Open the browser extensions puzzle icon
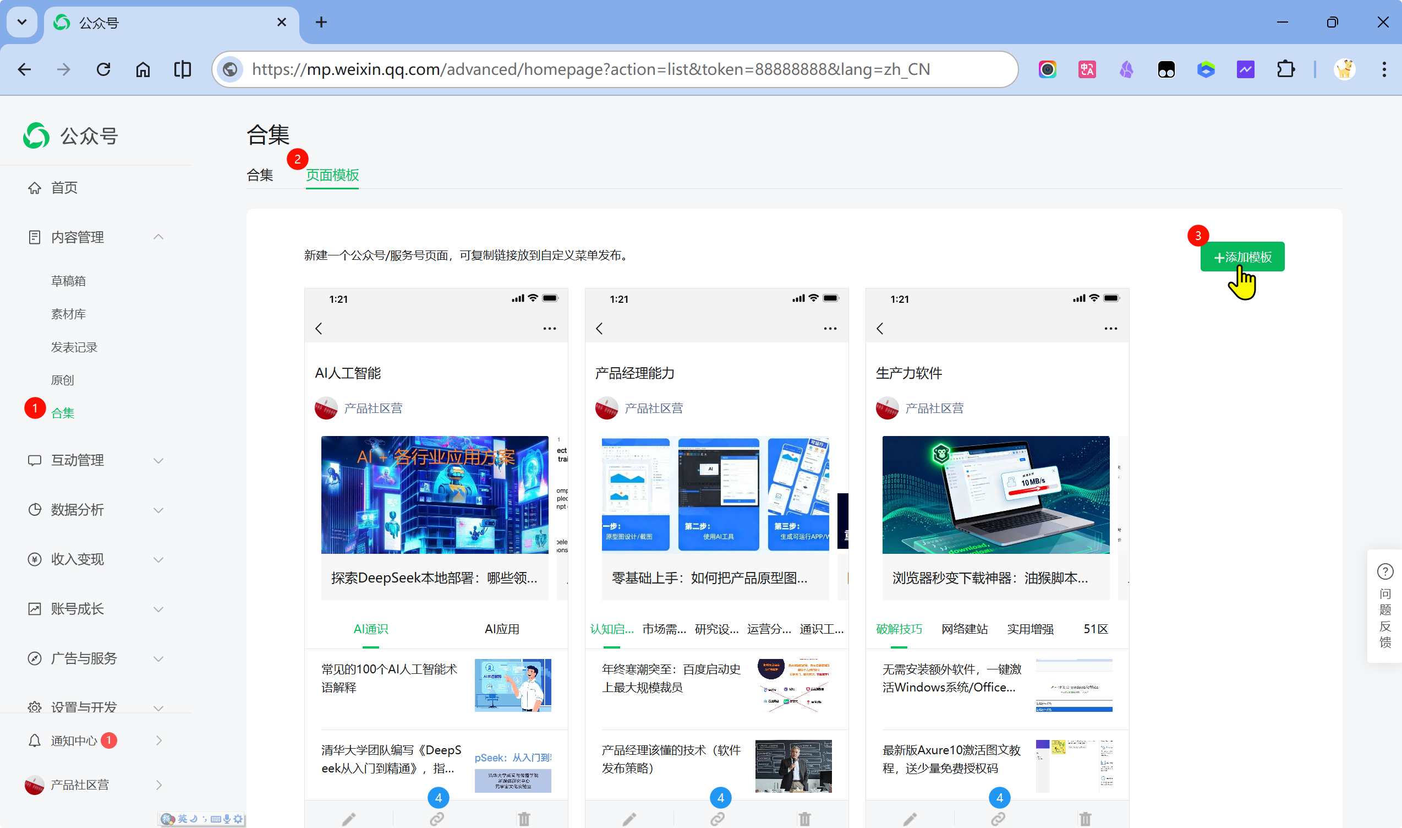The width and height of the screenshot is (1402, 828). point(1285,69)
